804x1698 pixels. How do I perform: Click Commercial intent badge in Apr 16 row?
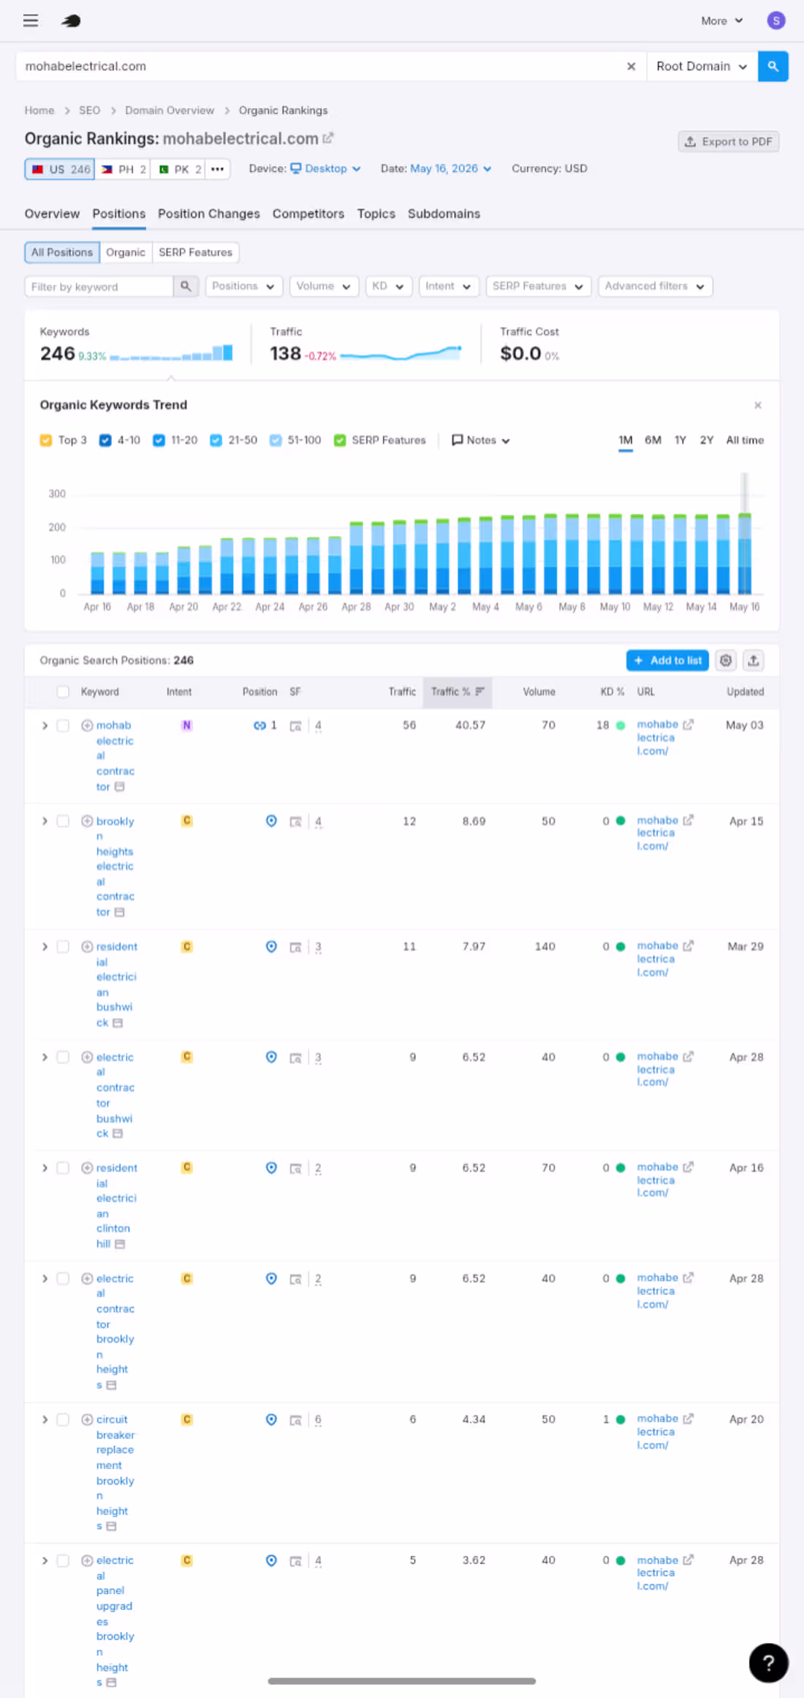(x=187, y=1168)
